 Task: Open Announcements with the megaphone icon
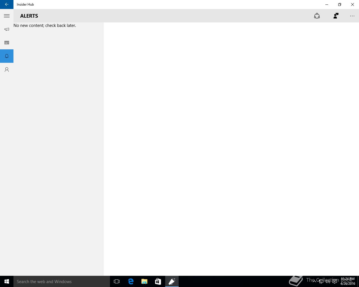(7, 29)
